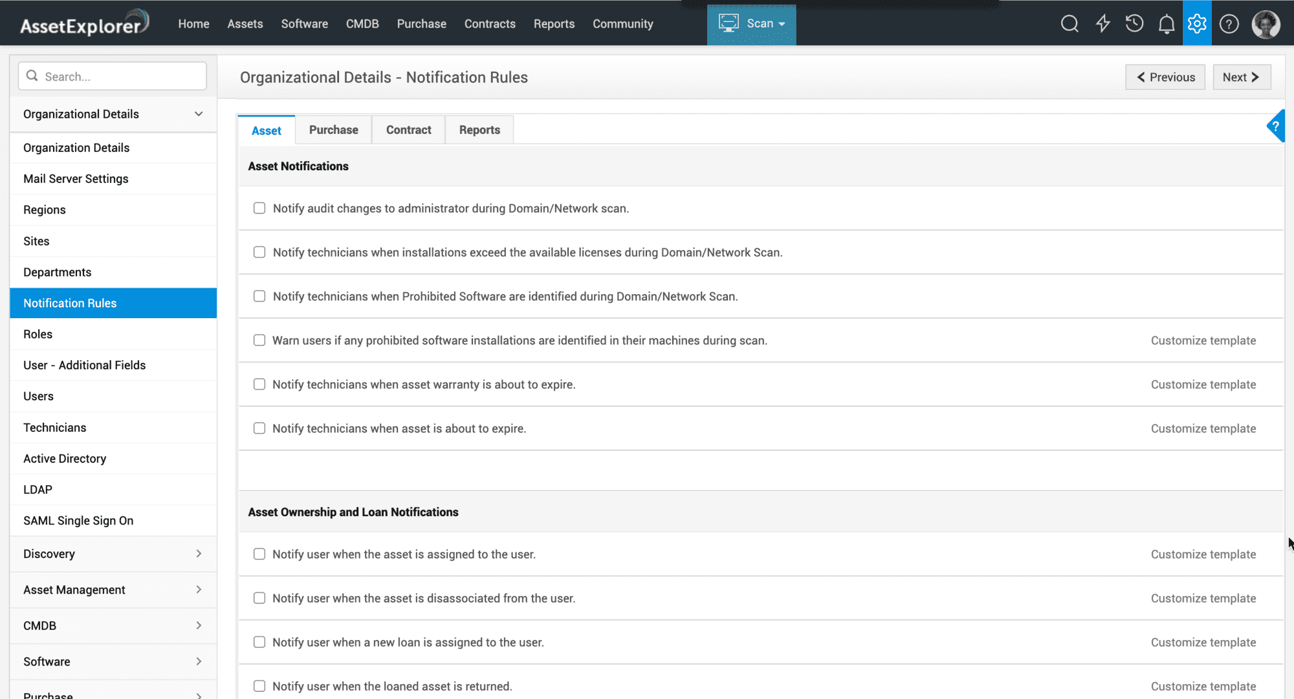This screenshot has height=699, width=1294.
Task: Open Mail Server Settings in sidebar
Action: coord(76,178)
